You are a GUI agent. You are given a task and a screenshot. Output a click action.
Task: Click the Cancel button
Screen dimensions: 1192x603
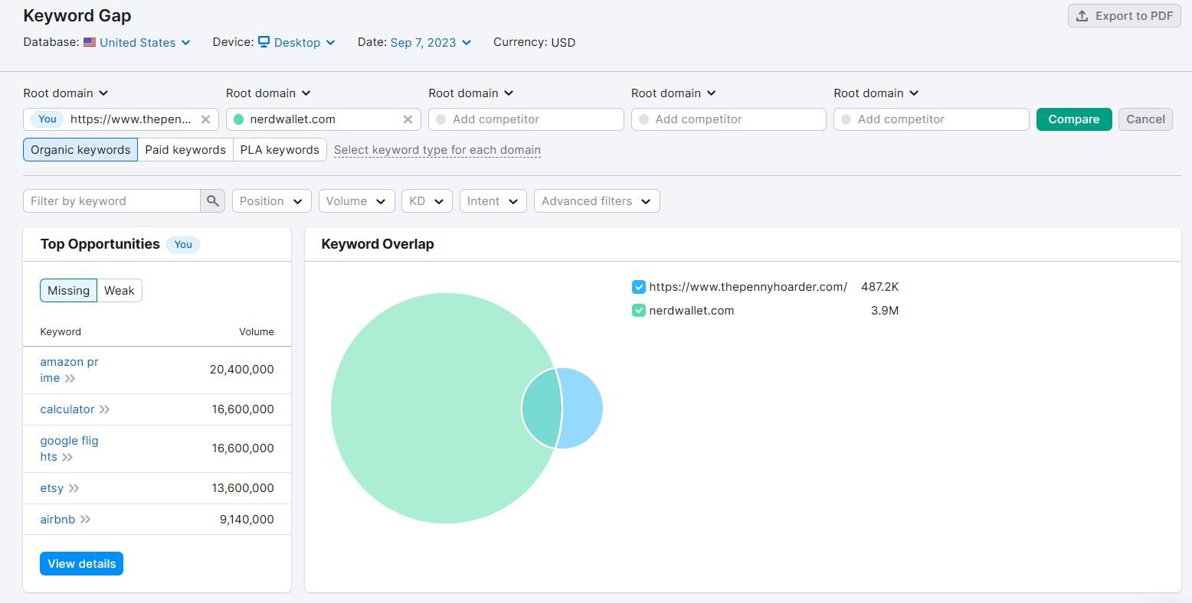(1145, 119)
